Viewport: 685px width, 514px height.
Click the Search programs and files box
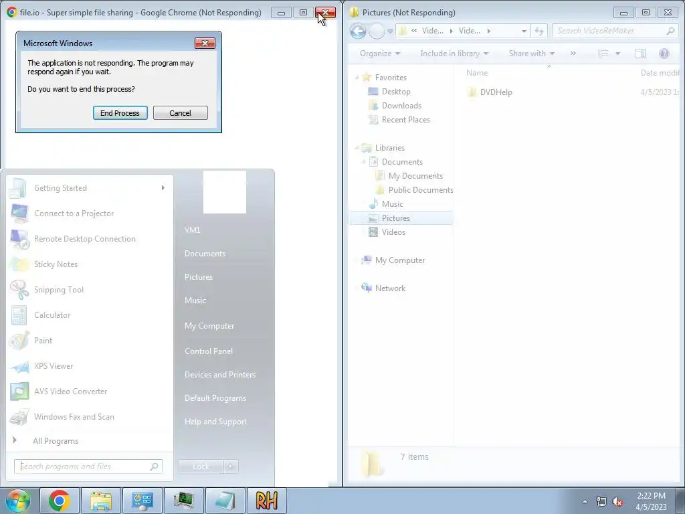[x=88, y=466]
